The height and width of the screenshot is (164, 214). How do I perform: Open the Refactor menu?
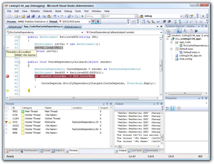(x=35, y=11)
